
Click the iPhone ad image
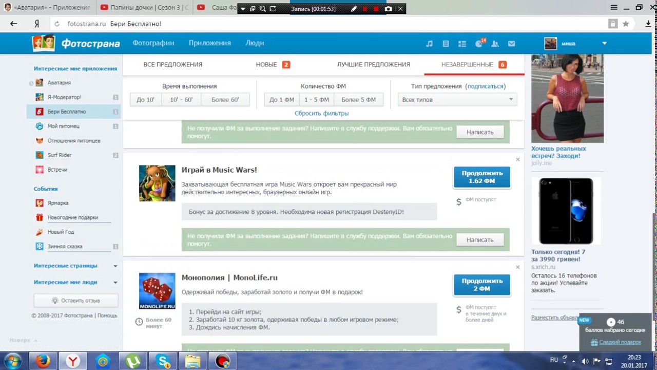(566, 211)
